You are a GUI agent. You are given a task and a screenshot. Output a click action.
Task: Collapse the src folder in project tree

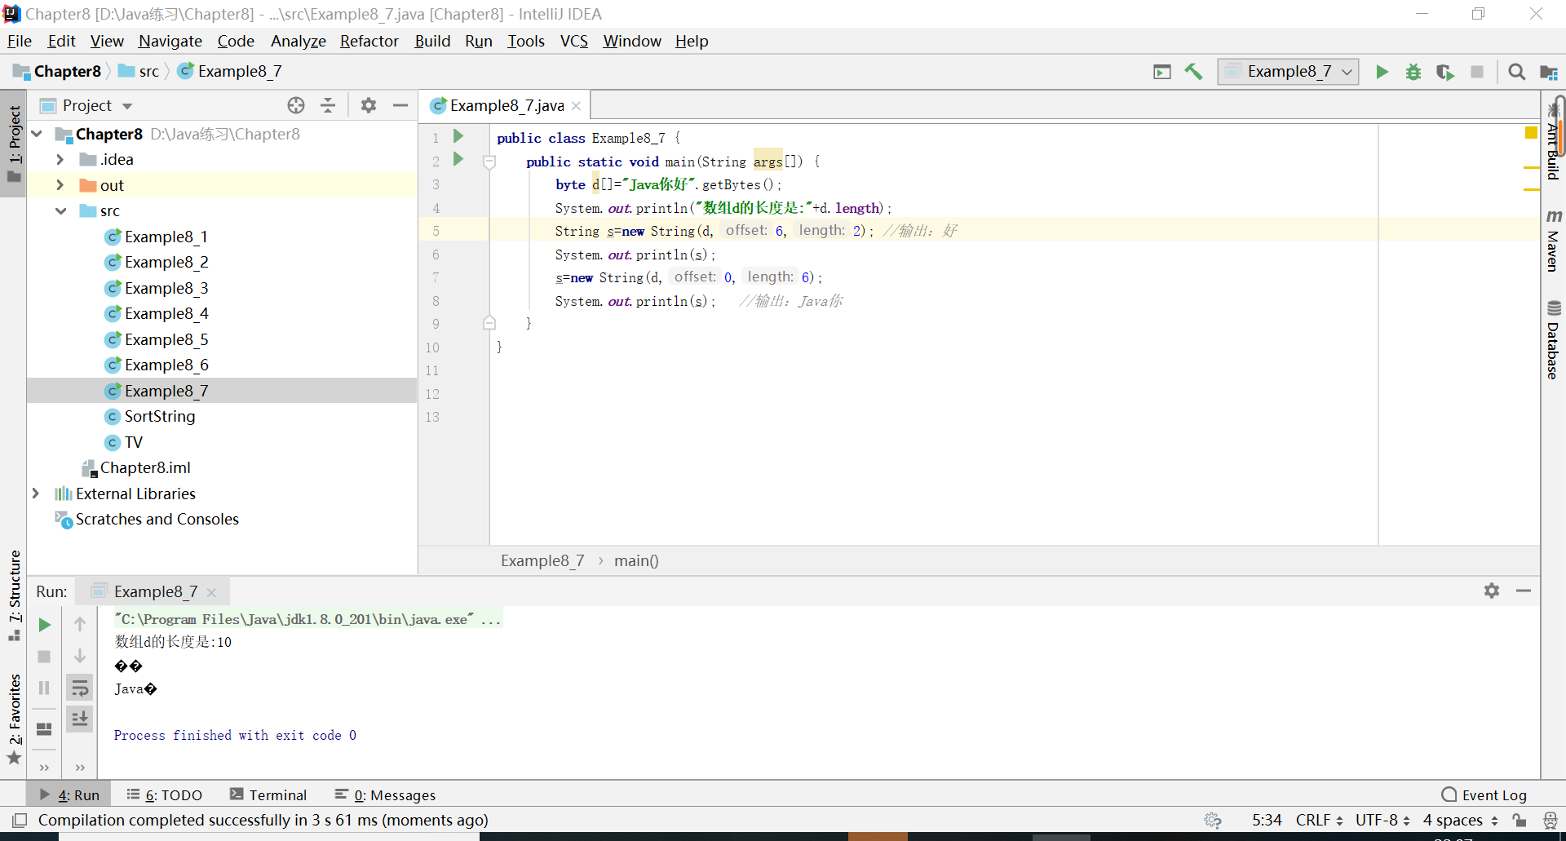[61, 210]
